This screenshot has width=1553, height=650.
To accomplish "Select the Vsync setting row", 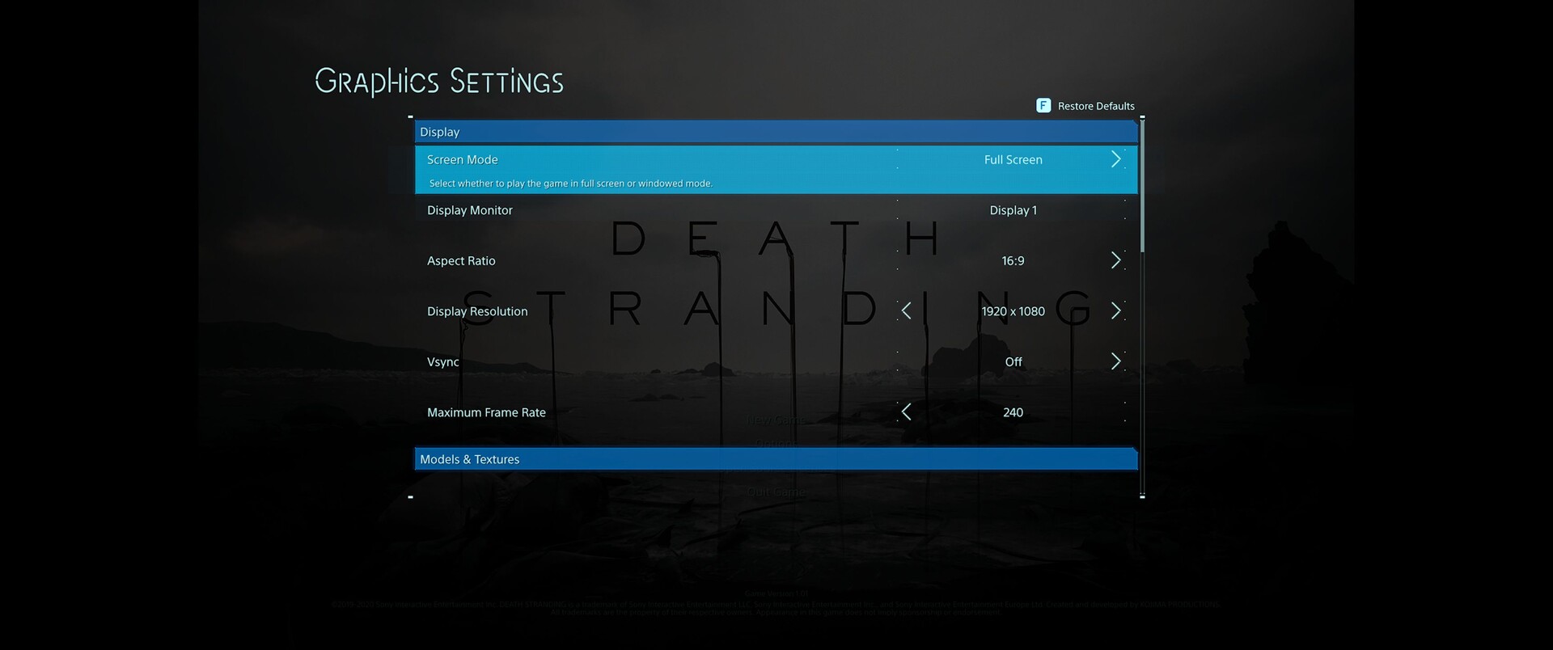I will tap(776, 361).
